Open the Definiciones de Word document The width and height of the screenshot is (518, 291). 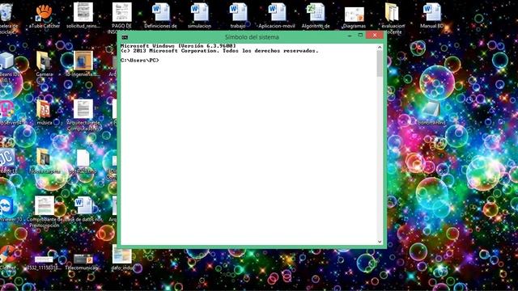click(160, 12)
